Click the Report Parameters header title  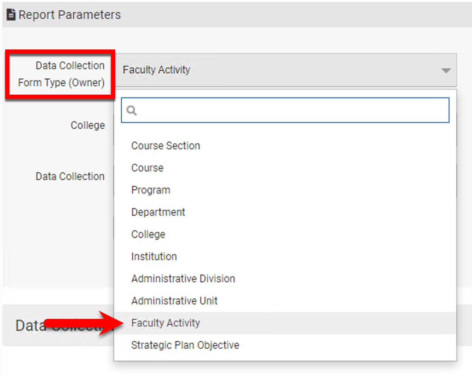70,15
